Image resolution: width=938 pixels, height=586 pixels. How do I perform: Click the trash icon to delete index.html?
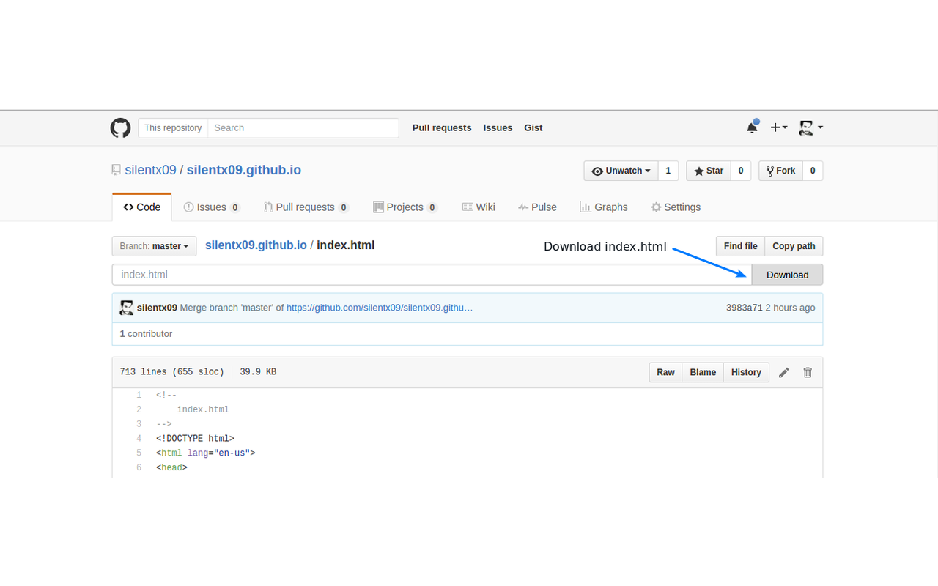[x=807, y=372]
